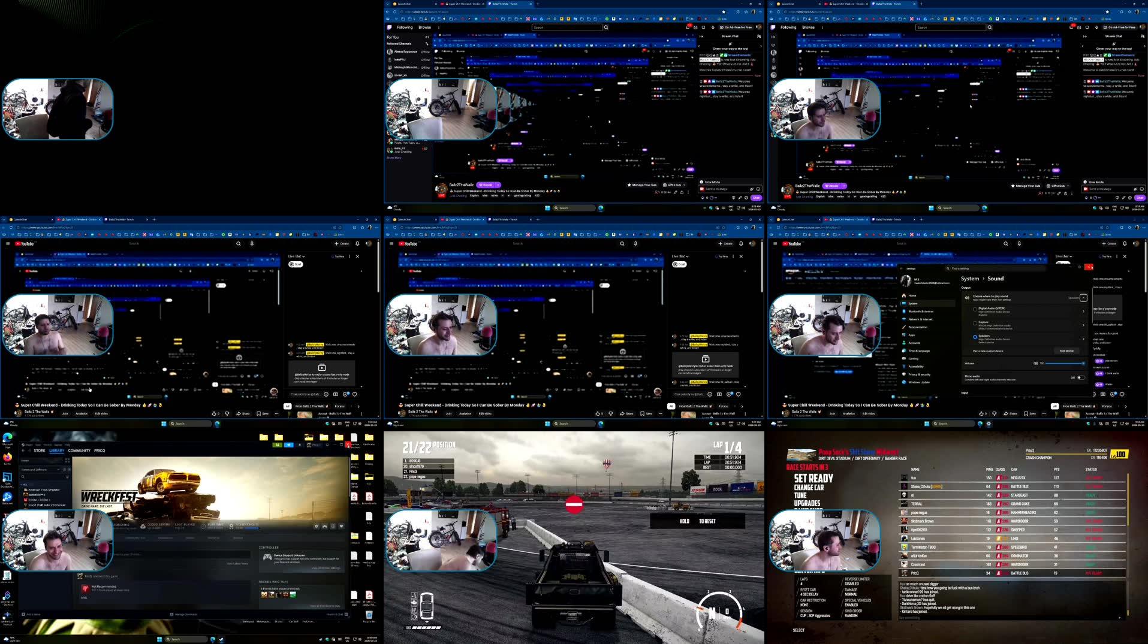Click Add device in Sound settings

click(1066, 351)
